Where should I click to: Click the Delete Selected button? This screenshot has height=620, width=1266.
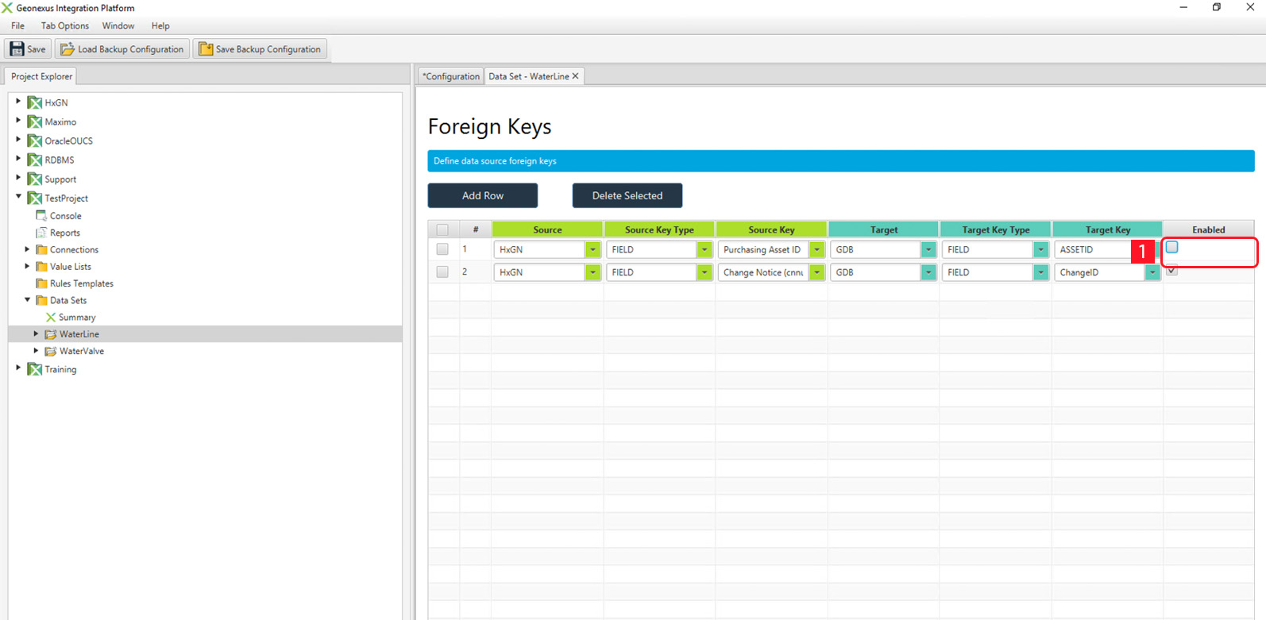point(627,195)
